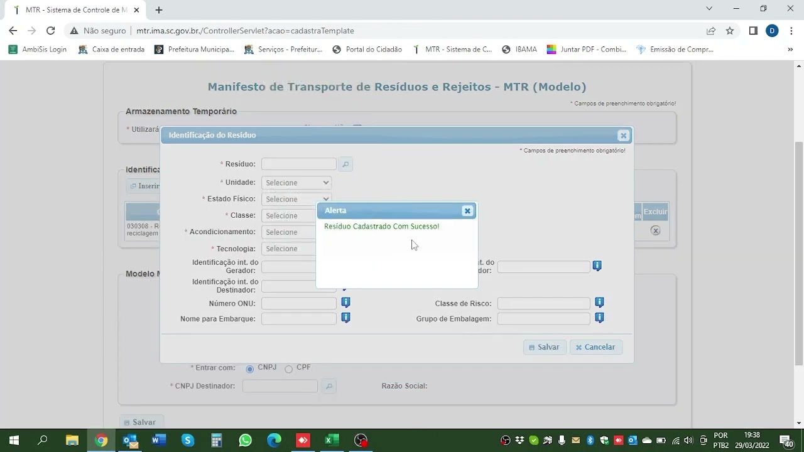Click the Classe de Risco field
This screenshot has width=804, height=452.
coord(544,303)
